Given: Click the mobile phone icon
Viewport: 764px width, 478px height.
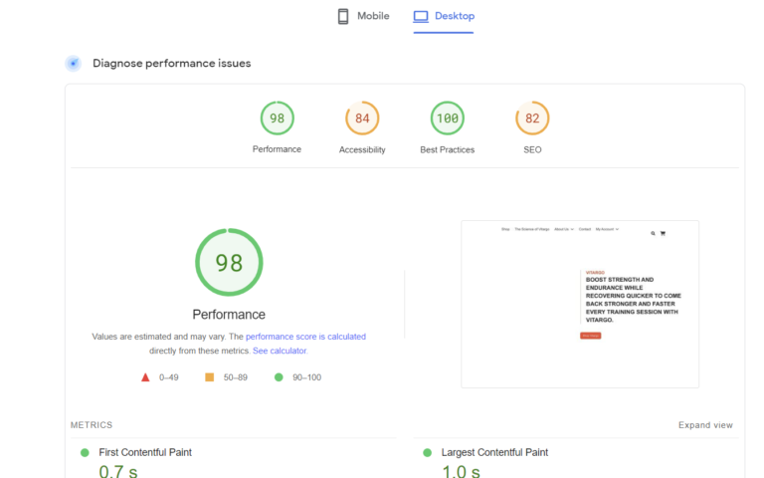Looking at the screenshot, I should [343, 16].
